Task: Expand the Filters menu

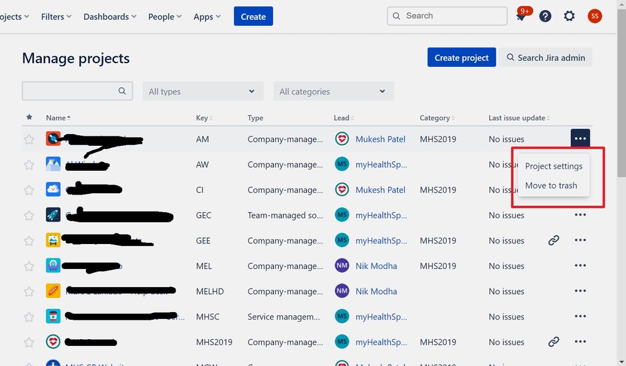Action: [56, 17]
